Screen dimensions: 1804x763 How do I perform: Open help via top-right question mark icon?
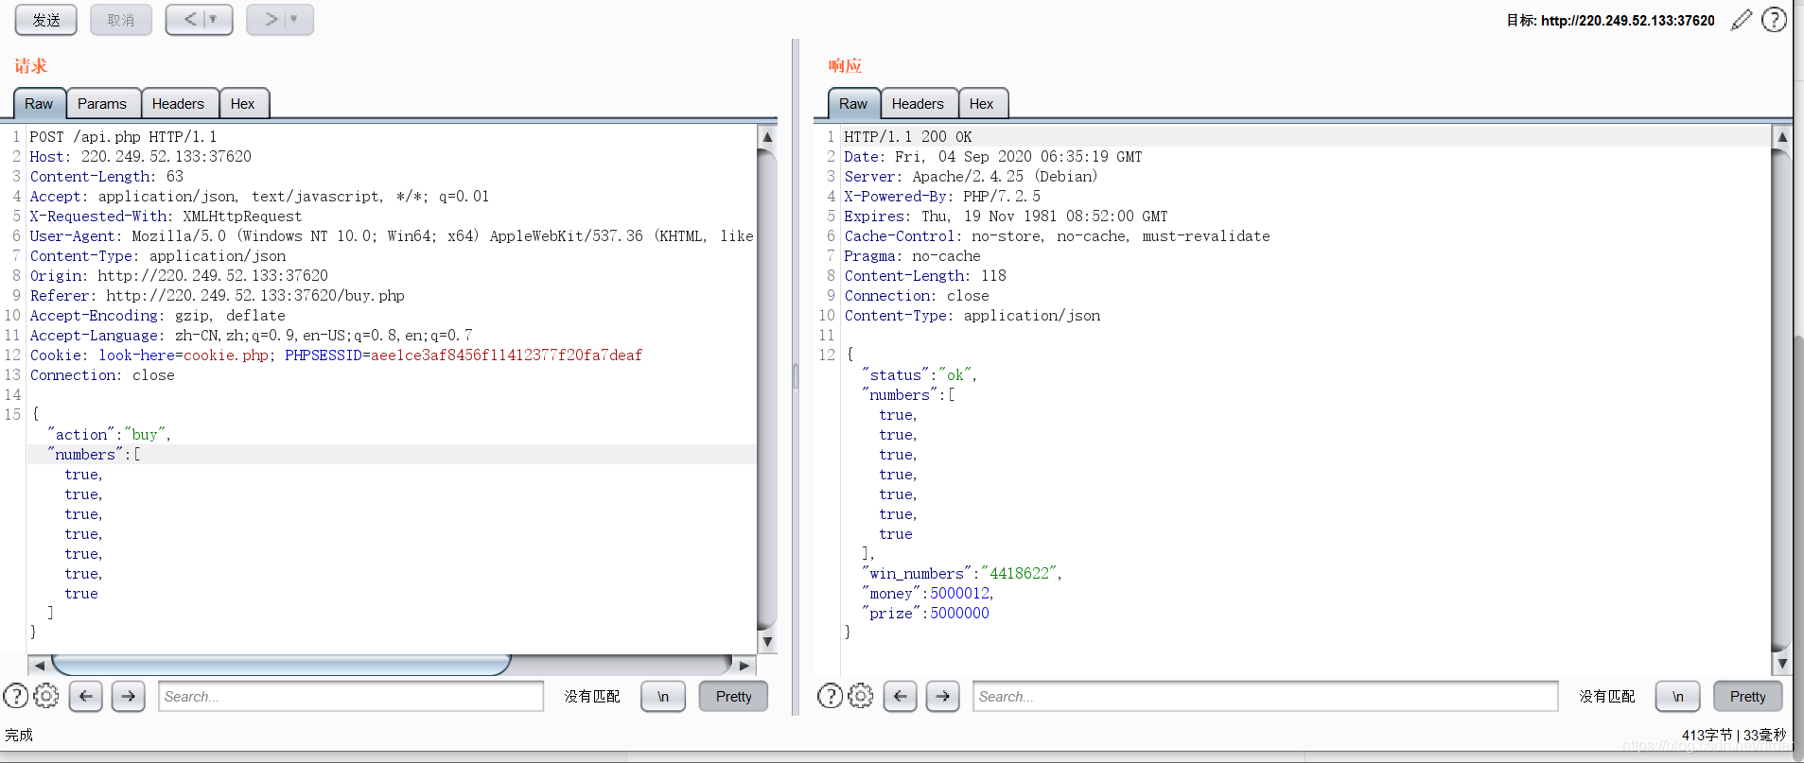[1775, 20]
